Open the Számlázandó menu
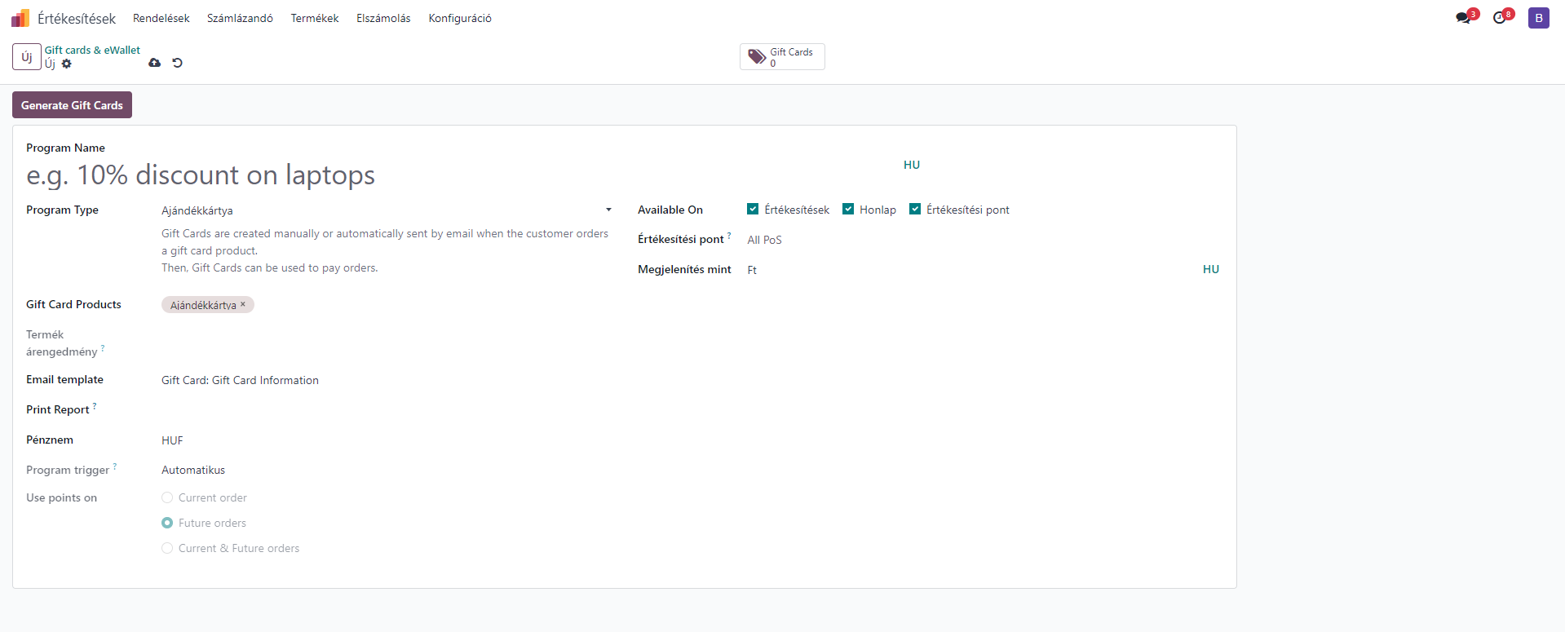Viewport: 1565px width, 632px height. 240,18
